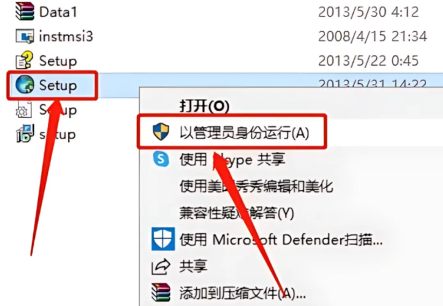Choose 以管理员身份运行(A)
The image size is (443, 306).
(244, 132)
